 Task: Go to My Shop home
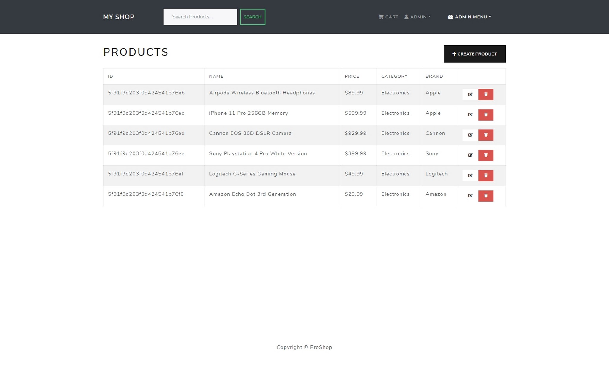(119, 17)
